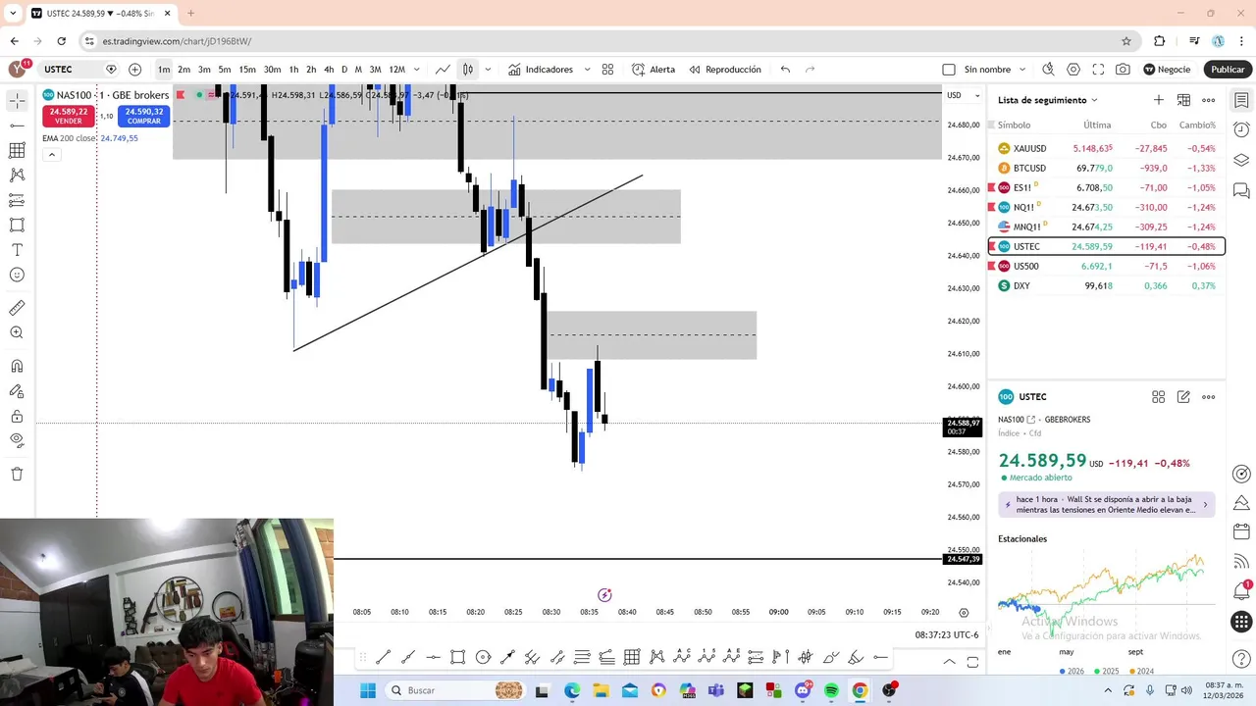Expand the timeframe list dropdown arrow

(416, 70)
